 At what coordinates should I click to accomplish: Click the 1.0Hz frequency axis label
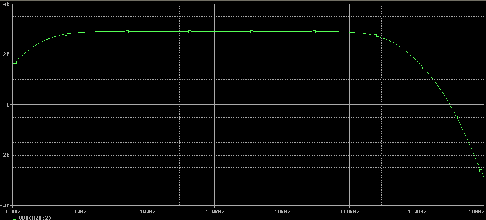12,212
